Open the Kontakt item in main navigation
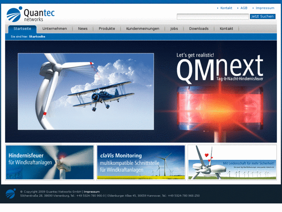 [x=226, y=29]
